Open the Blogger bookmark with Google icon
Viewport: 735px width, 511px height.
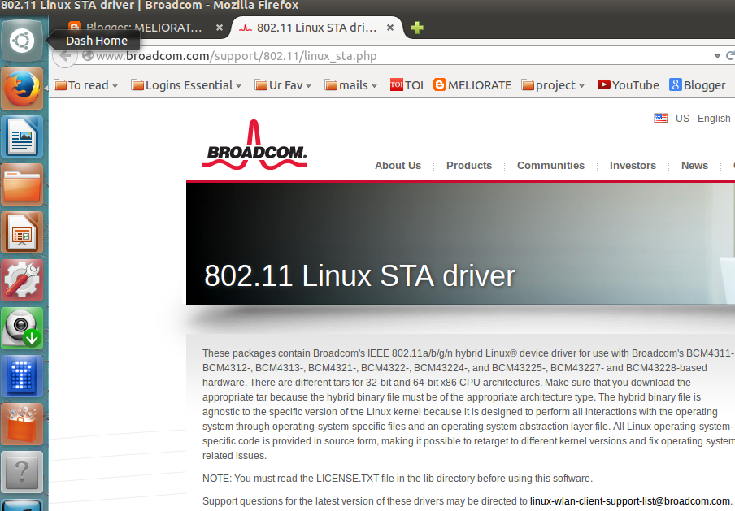tap(697, 85)
